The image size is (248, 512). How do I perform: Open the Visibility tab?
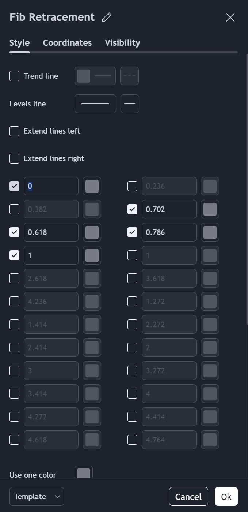(x=122, y=43)
